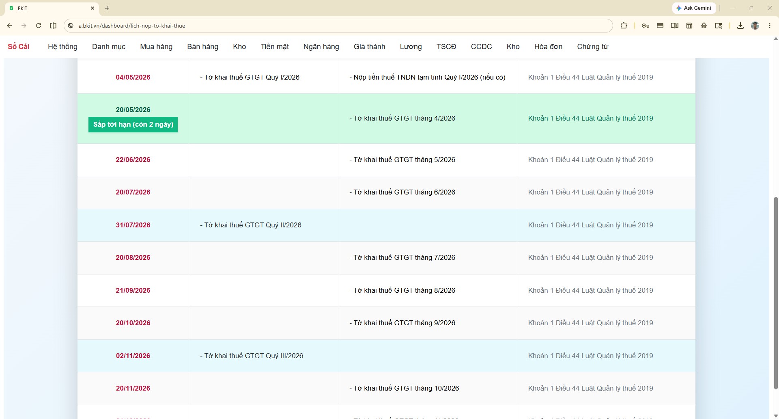Open the Chrome three-dot menu
The image size is (779, 419).
(770, 26)
